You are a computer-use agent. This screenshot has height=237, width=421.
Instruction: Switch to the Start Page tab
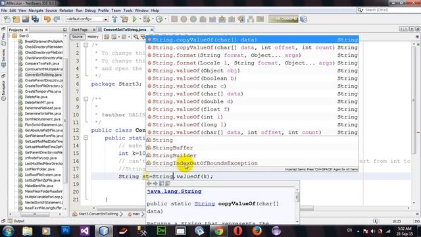tap(80, 30)
